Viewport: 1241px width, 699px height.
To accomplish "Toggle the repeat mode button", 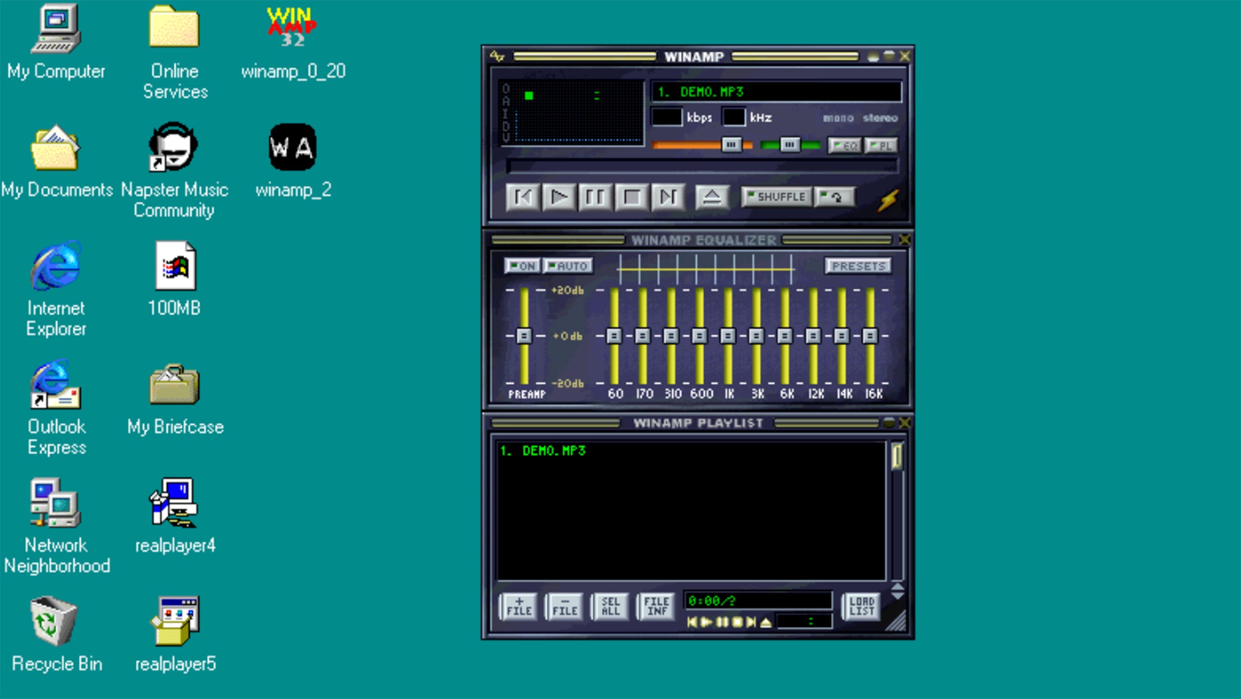I will 835,197.
